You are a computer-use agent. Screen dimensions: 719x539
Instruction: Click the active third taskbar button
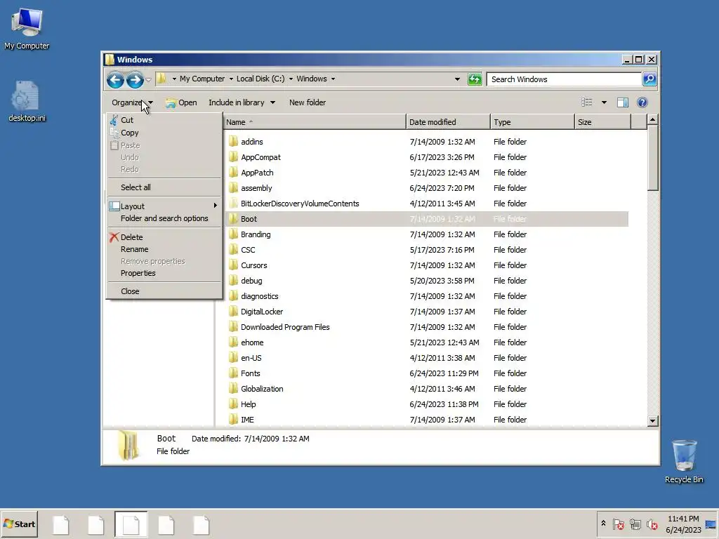tap(131, 524)
